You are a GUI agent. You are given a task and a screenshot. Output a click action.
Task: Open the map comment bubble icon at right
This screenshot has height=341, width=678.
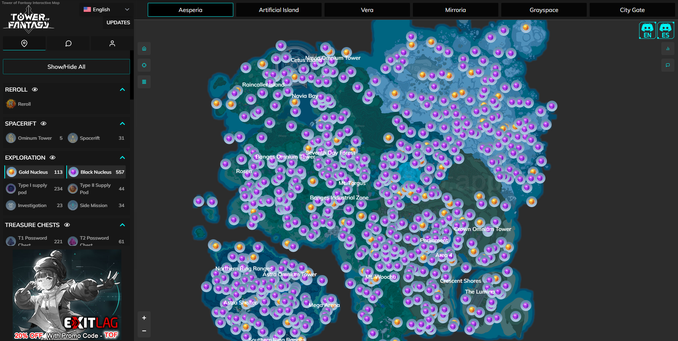point(668,65)
